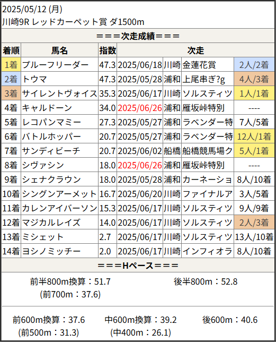Click the 次走 column header

point(195,50)
